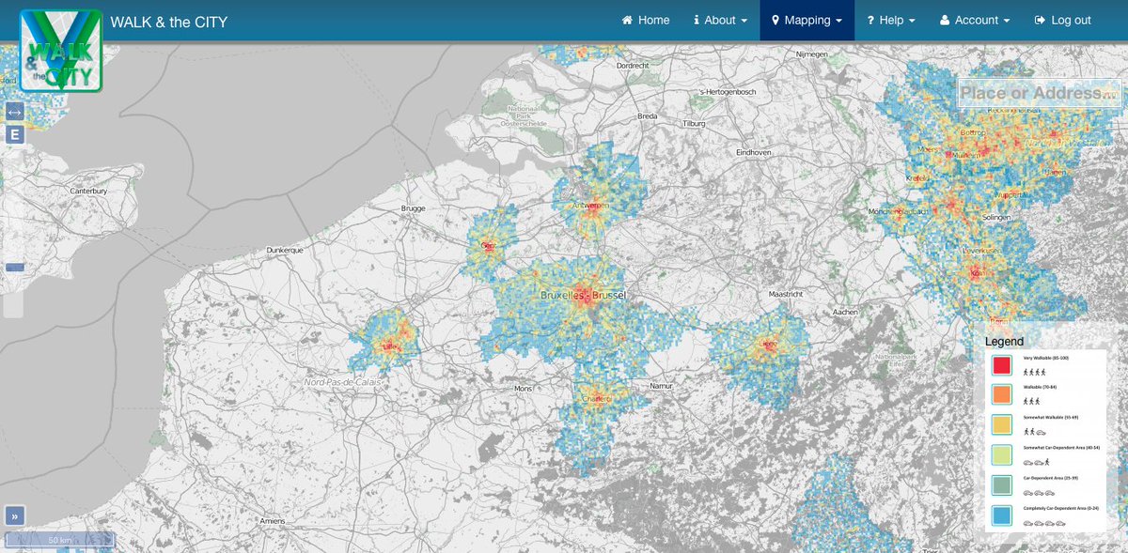Click the Dunkerque label on the map

[x=286, y=251]
